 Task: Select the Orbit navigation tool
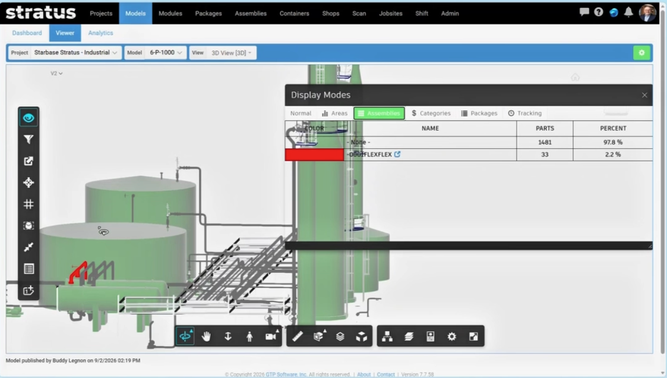pos(185,336)
